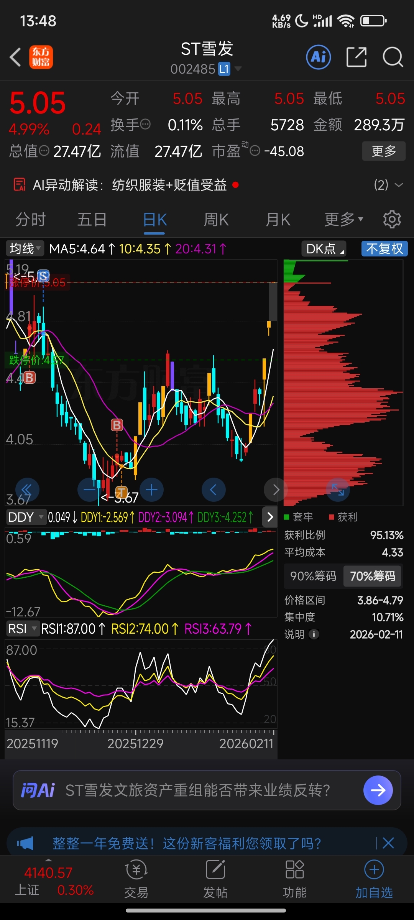Tap the RSI sub-chart area

[141, 683]
